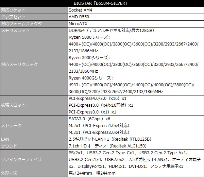
Task: Select the 対応メモリクロック label cell
Action: coord(34,65)
